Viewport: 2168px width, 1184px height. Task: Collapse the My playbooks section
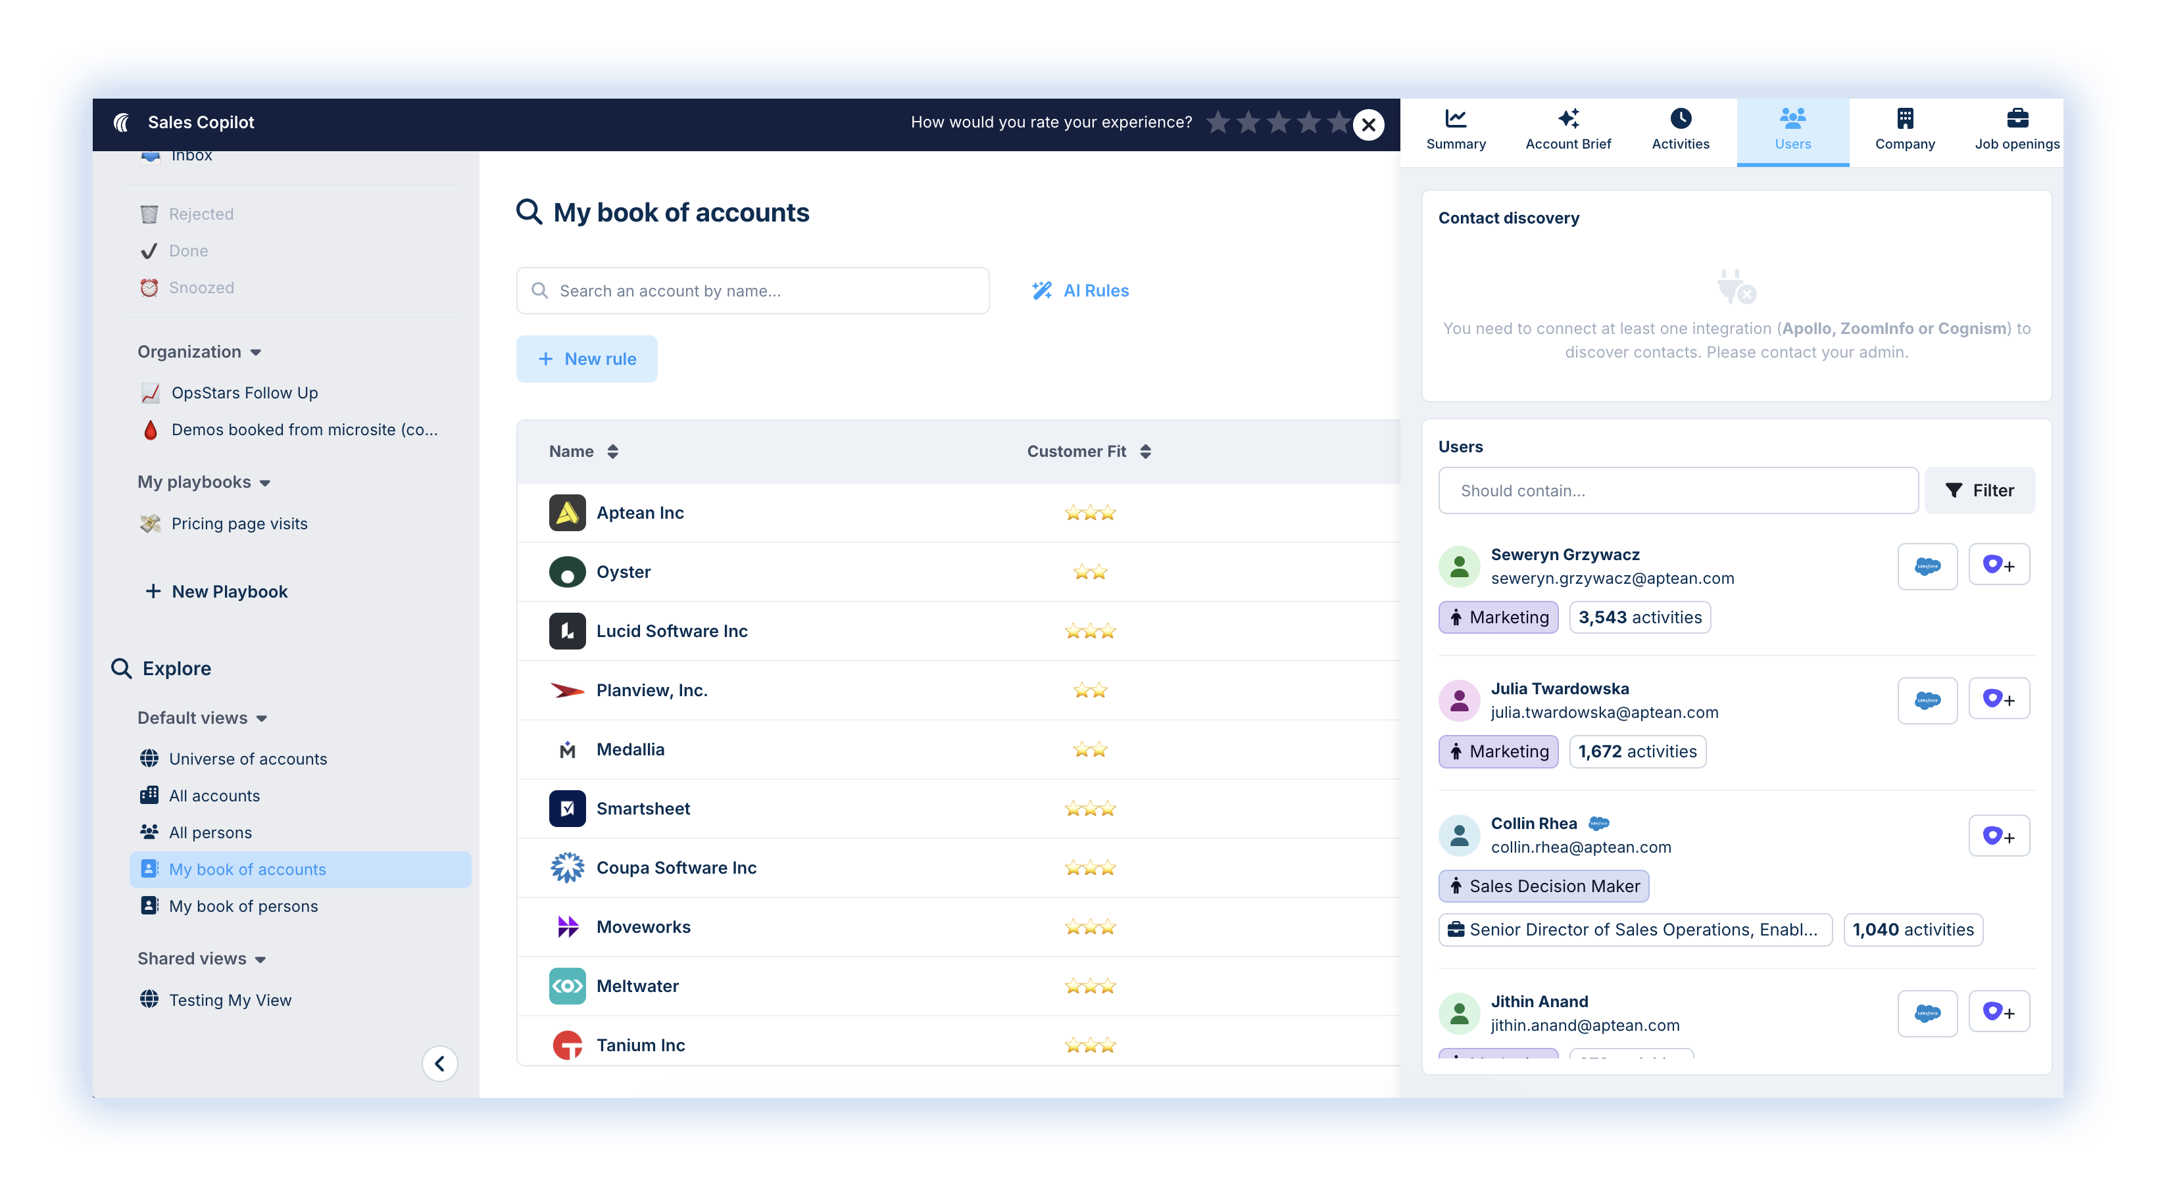coord(265,483)
